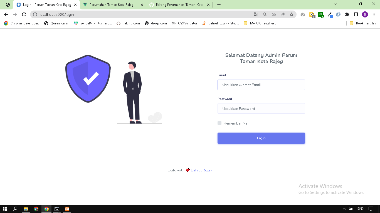This screenshot has width=380, height=213.
Task: Open the blue ring extension icon
Action: coord(338,14)
